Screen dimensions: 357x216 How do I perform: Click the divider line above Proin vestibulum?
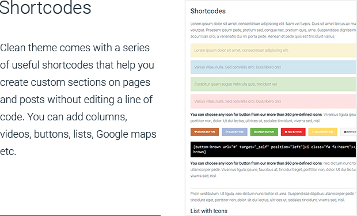pyautogui.click(x=273, y=188)
